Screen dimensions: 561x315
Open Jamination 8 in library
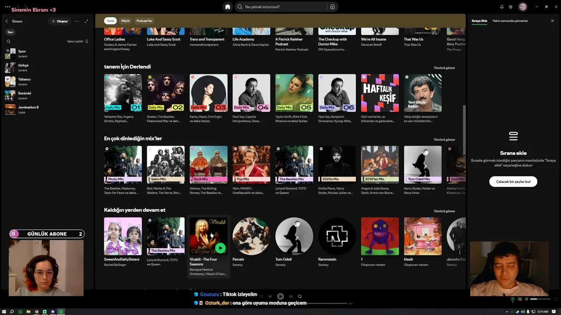coord(47,109)
